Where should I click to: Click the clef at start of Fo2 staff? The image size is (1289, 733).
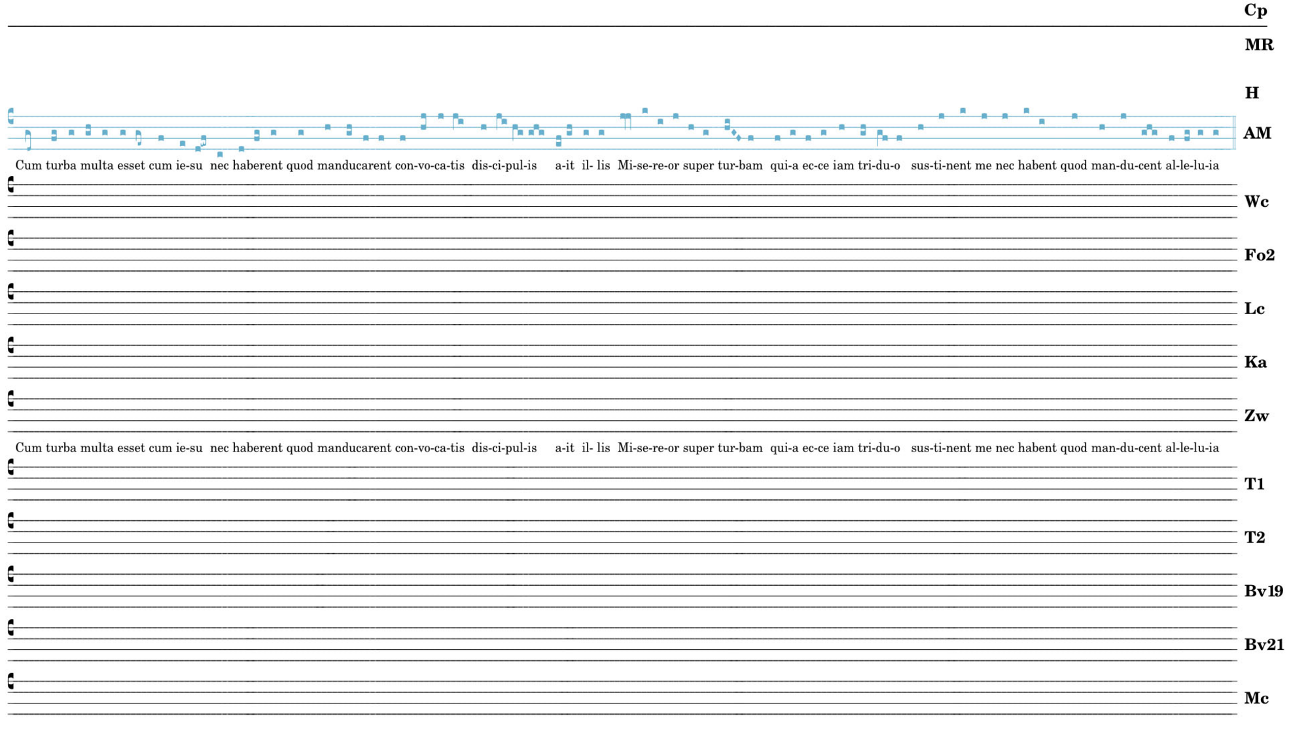coord(10,238)
